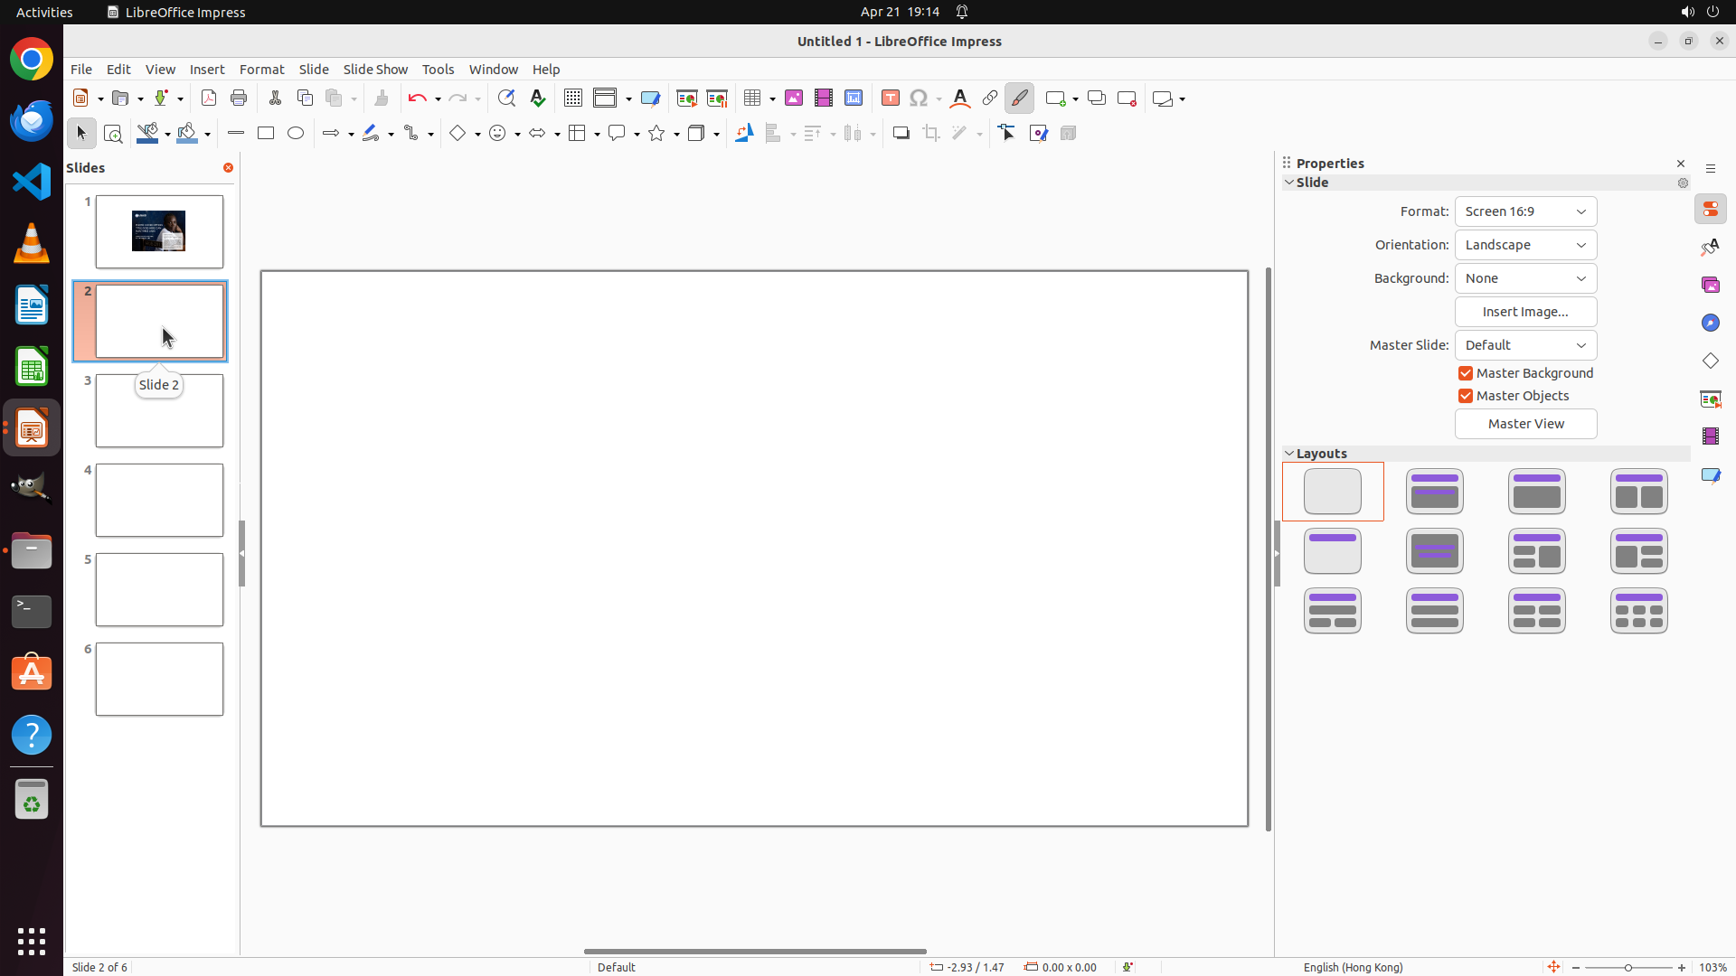This screenshot has height=976, width=1736.
Task: Click the Display Grid icon
Action: pos(573,99)
